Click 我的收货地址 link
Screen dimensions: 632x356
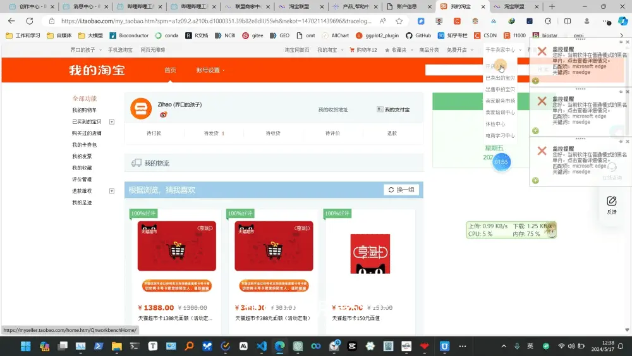tap(333, 109)
